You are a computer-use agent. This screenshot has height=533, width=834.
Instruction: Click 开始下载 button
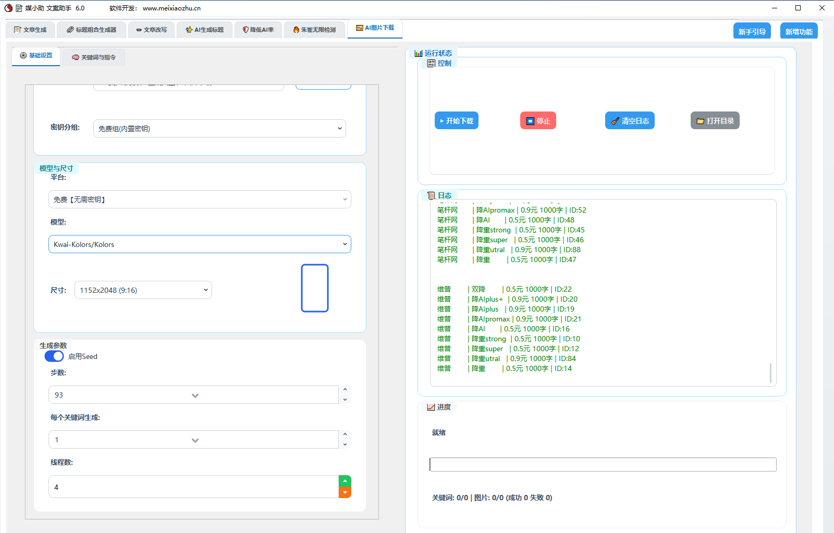[x=456, y=121]
